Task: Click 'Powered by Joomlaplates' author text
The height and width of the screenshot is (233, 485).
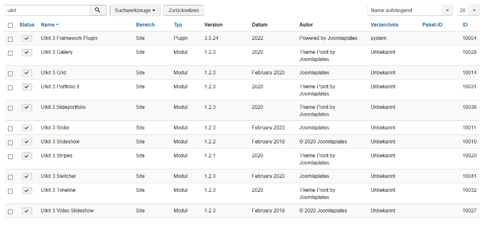Action: click(328, 38)
